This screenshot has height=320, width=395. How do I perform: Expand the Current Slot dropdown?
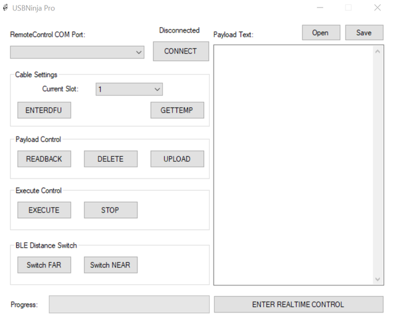pyautogui.click(x=129, y=90)
